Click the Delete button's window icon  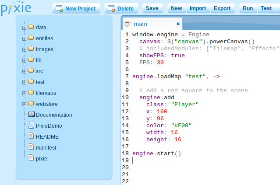click(111, 8)
